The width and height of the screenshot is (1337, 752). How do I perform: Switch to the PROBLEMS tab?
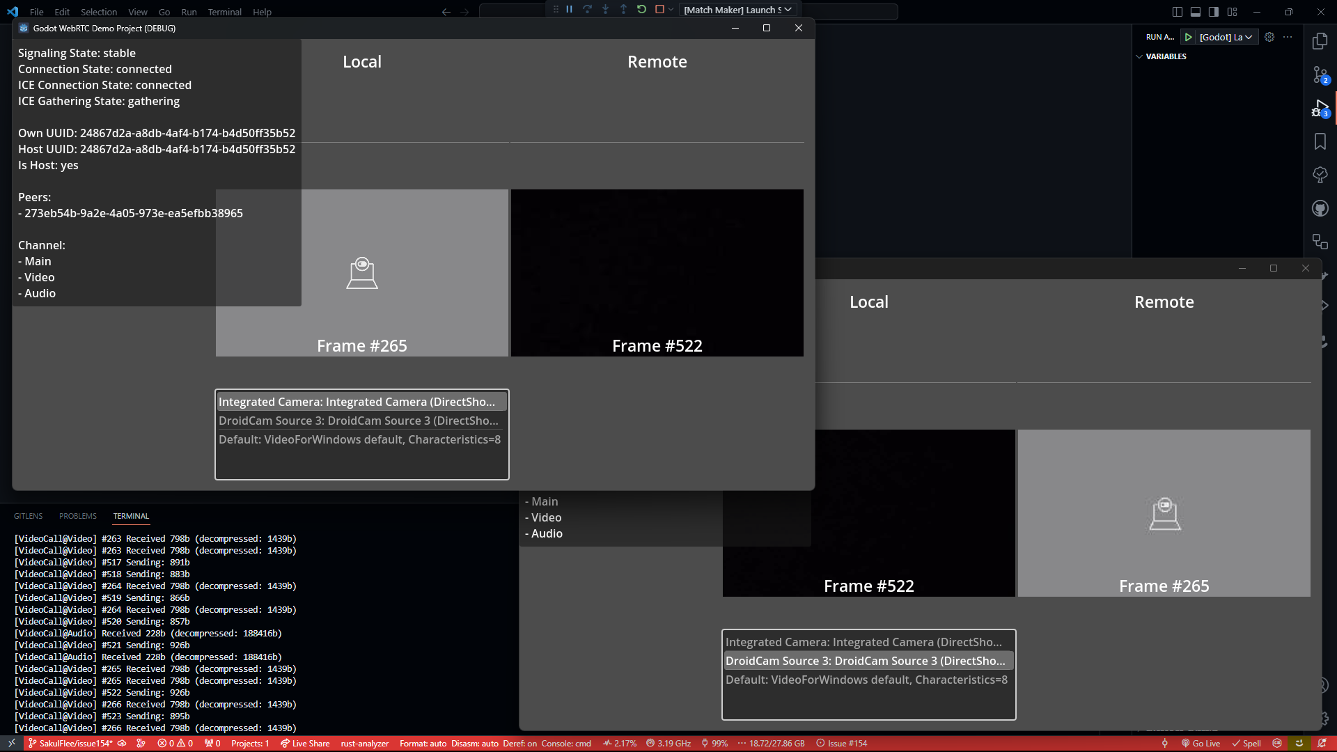pos(78,516)
